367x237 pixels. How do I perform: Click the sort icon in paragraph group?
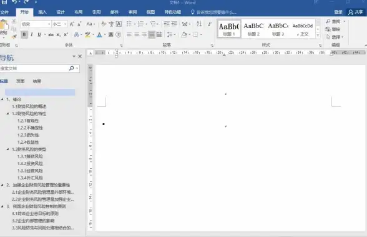[199, 24]
